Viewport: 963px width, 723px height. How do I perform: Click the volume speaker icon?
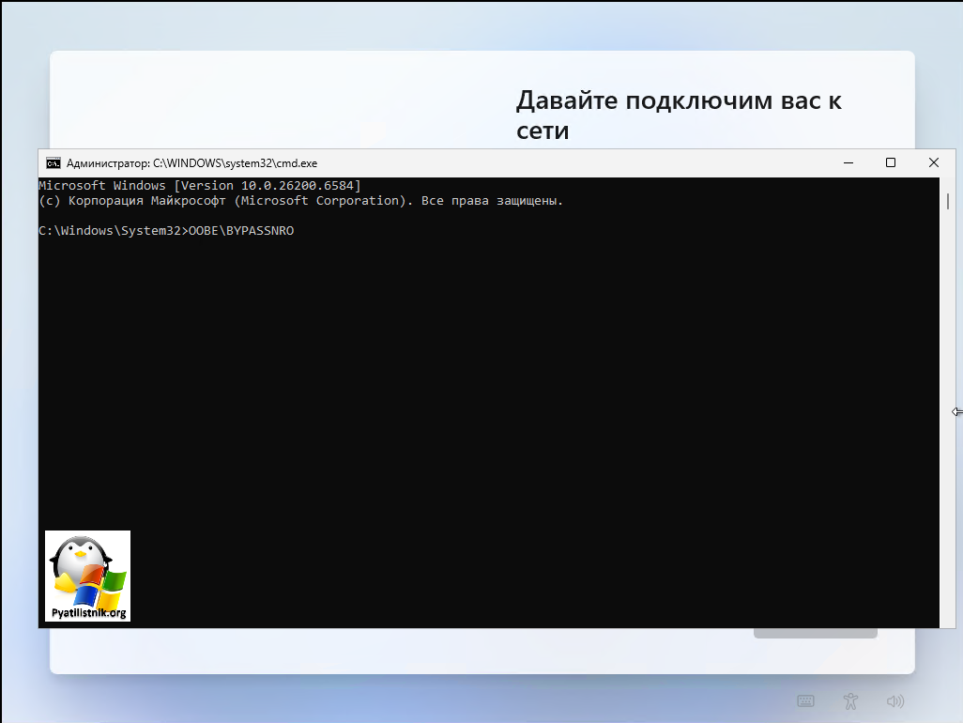894,700
